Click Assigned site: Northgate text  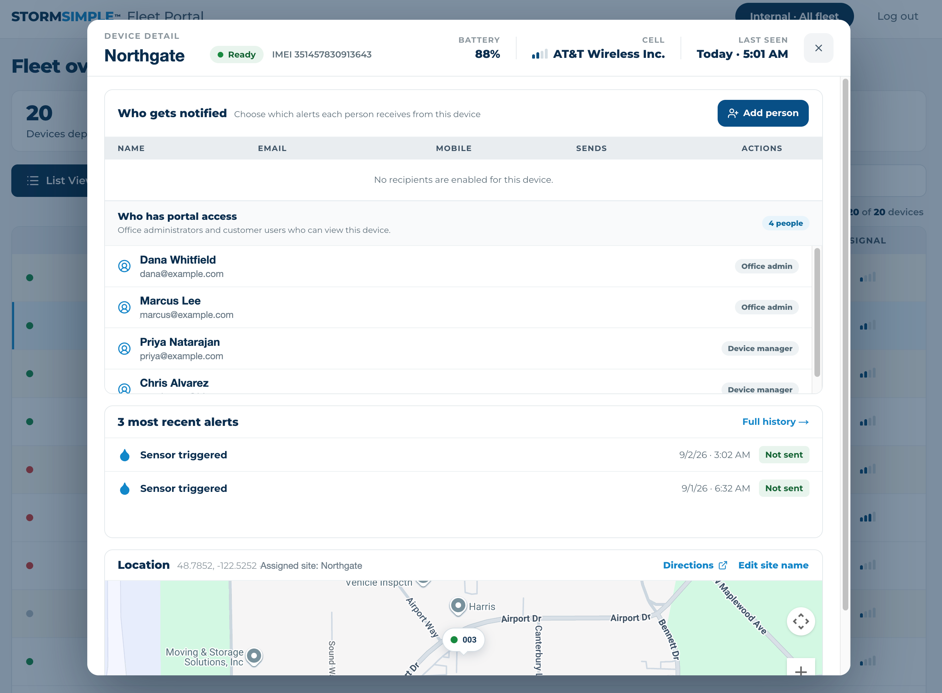[311, 566]
